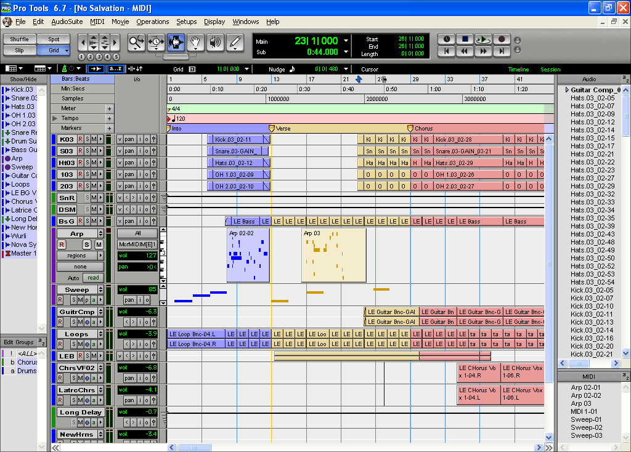Open the MIDI menu
The width and height of the screenshot is (631, 452).
tap(97, 22)
